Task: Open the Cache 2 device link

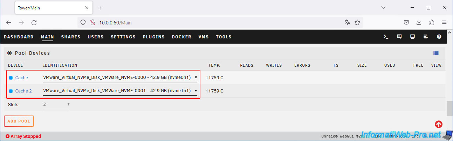Action: [23, 91]
